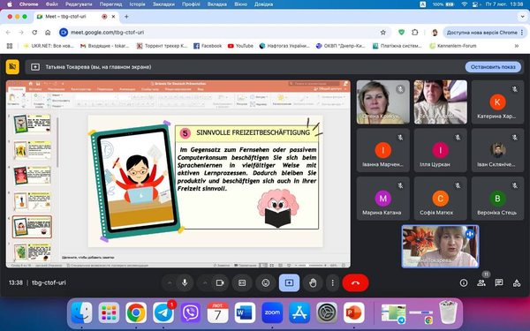Select Софія Матюх participant tile
Viewport: 530px width, 331px height.
tap(440, 199)
